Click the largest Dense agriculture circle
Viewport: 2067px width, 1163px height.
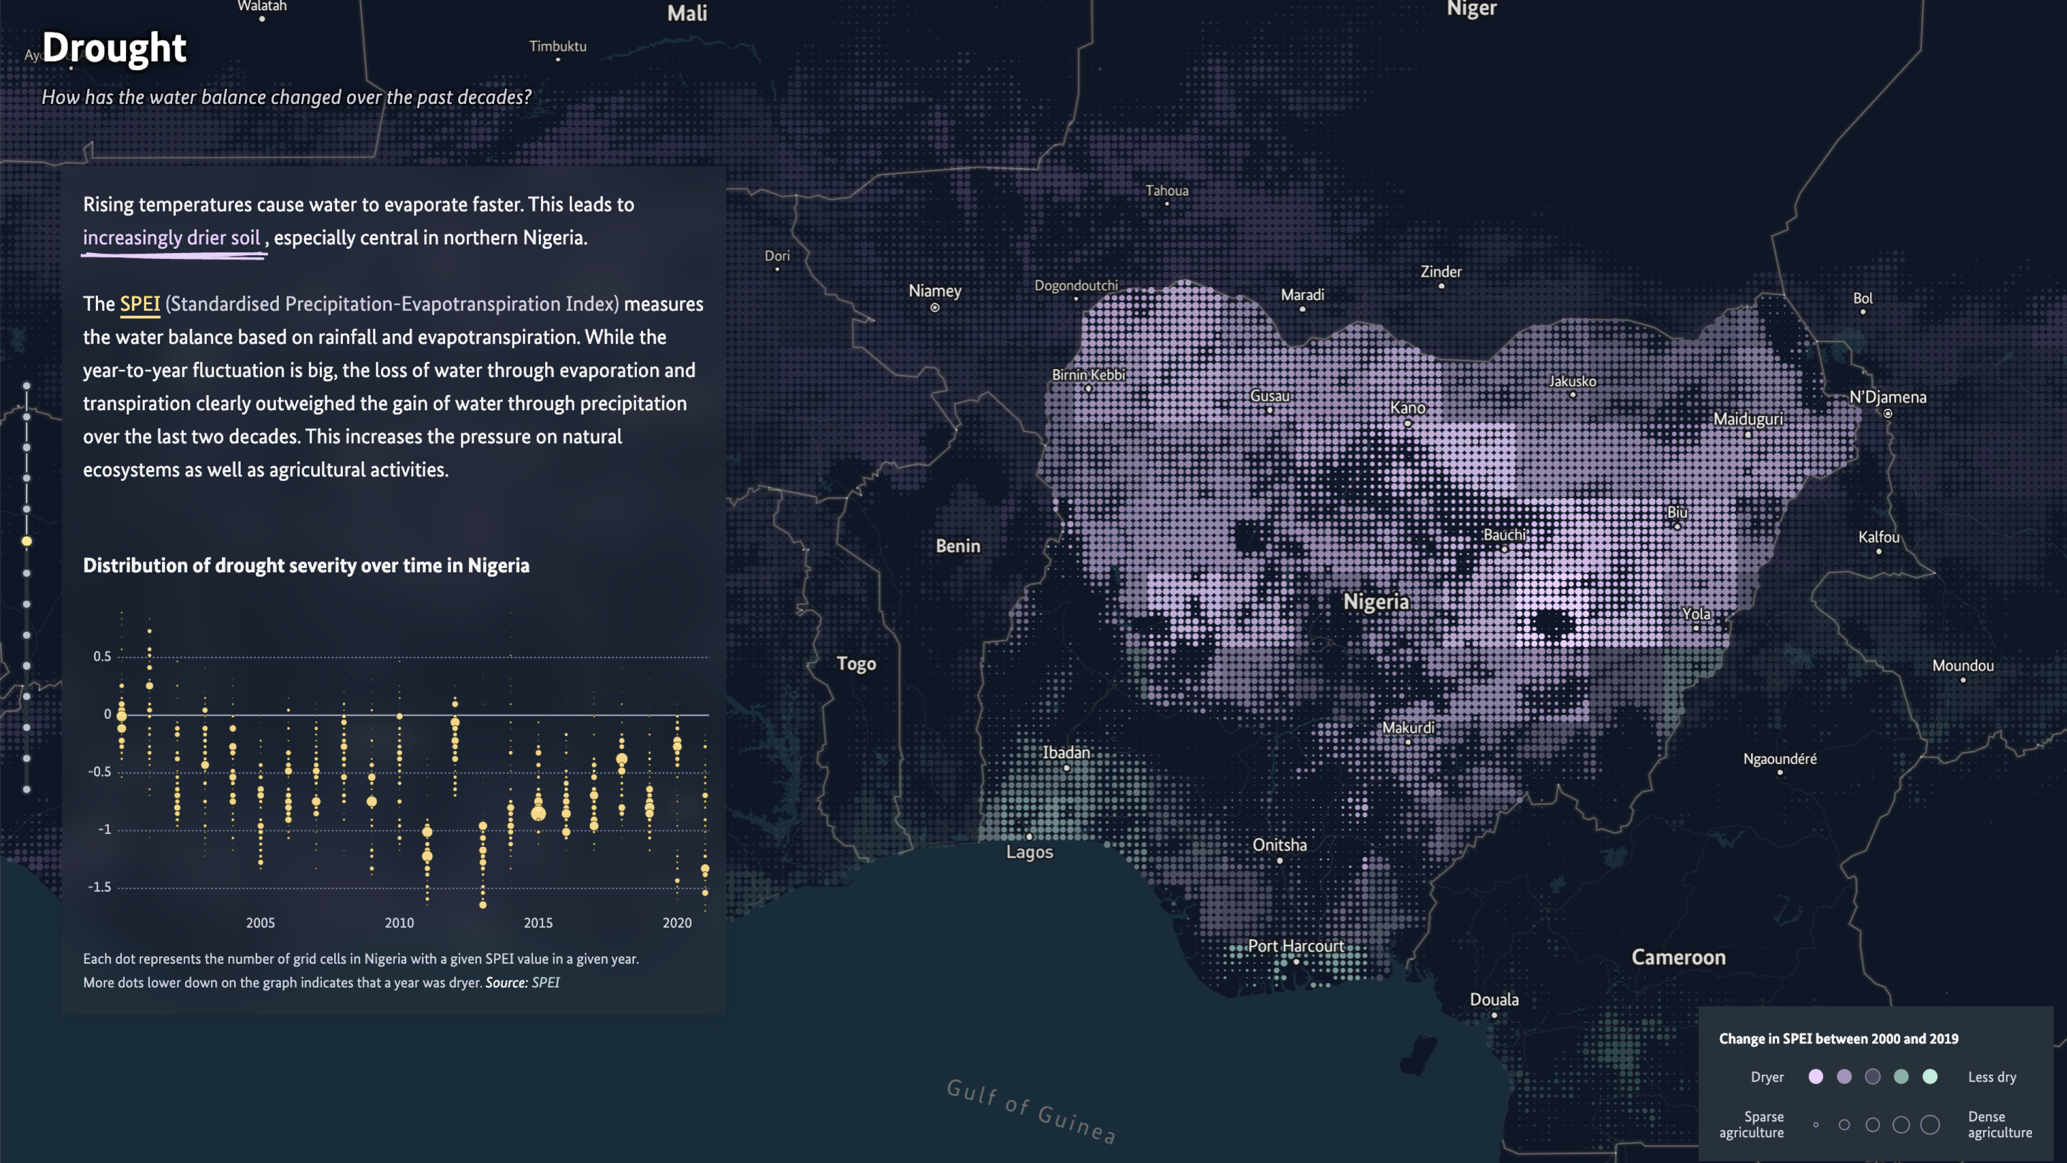click(x=1930, y=1124)
